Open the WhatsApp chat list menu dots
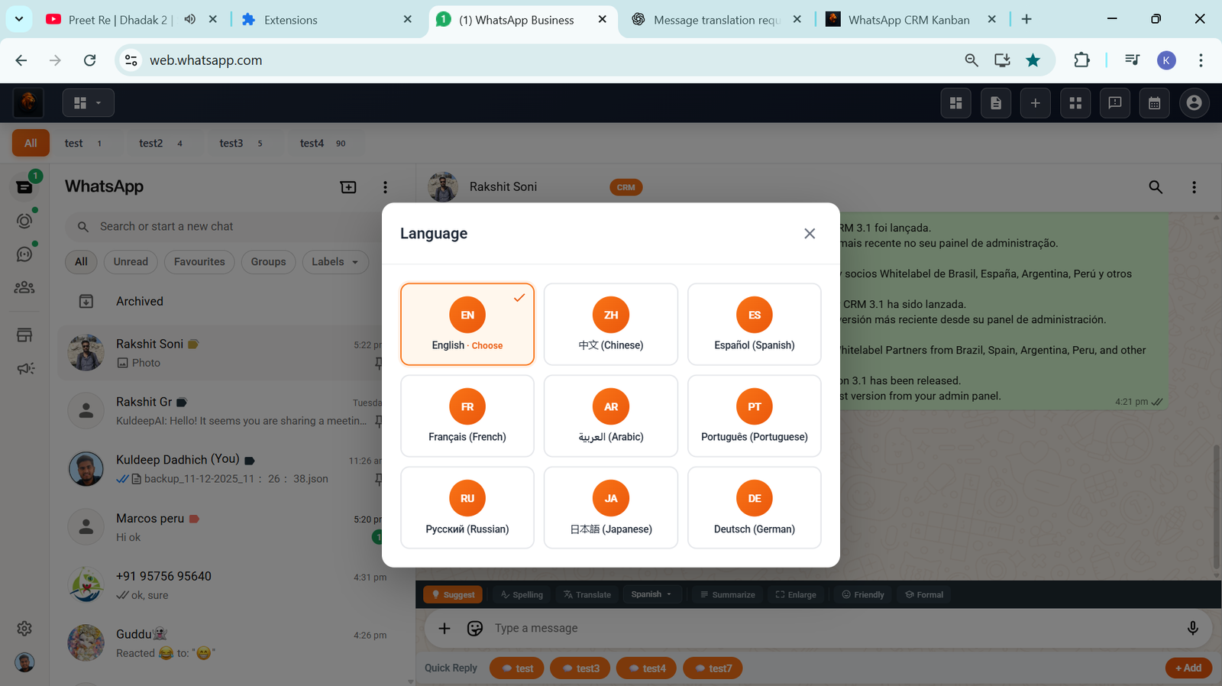 tap(385, 187)
